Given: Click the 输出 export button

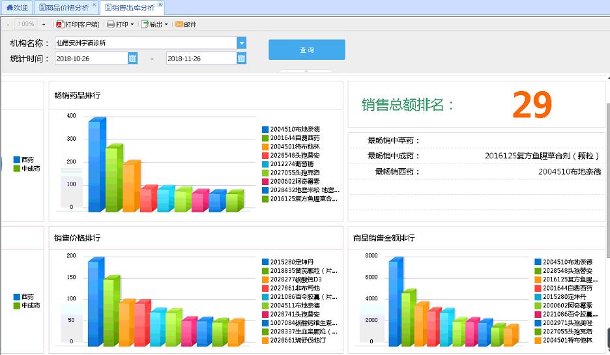Looking at the screenshot, I should pyautogui.click(x=152, y=25).
